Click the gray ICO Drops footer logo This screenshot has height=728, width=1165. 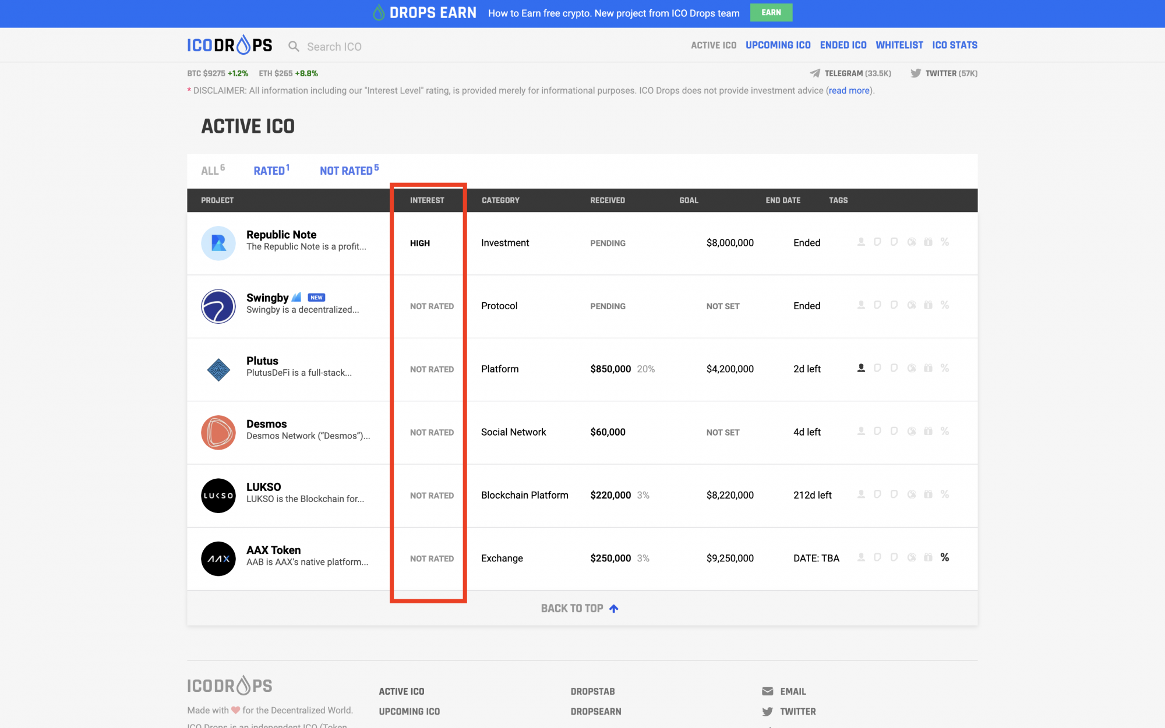click(x=230, y=685)
